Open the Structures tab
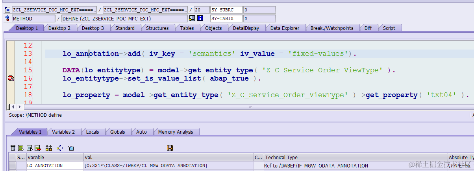The height and width of the screenshot is (171, 474). pos(157,28)
